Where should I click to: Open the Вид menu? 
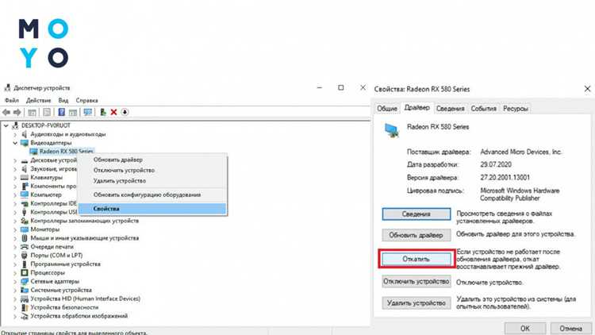(63, 100)
